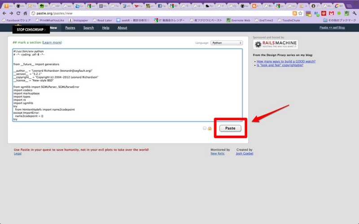Open How many ways to build a GOOD watch link
The width and height of the screenshot is (359, 224).
pos(286,61)
